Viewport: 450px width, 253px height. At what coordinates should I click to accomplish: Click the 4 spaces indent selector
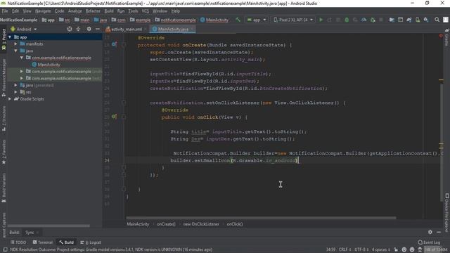pos(381,249)
